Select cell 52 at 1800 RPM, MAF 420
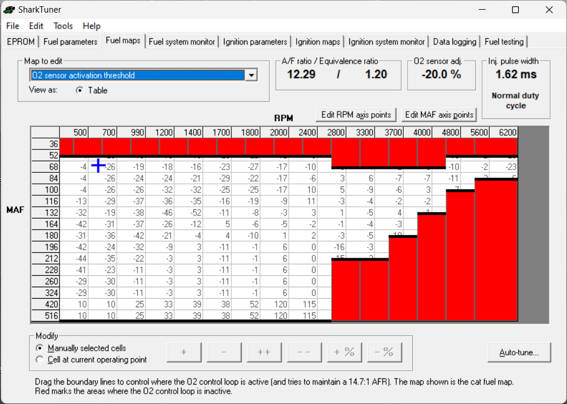The height and width of the screenshot is (404, 567). tap(246, 304)
